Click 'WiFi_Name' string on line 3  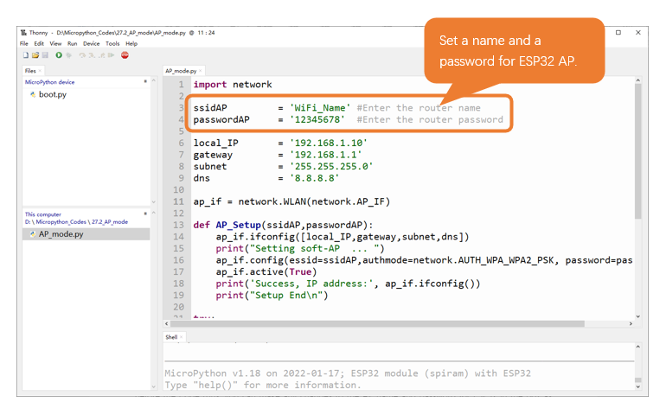click(320, 108)
